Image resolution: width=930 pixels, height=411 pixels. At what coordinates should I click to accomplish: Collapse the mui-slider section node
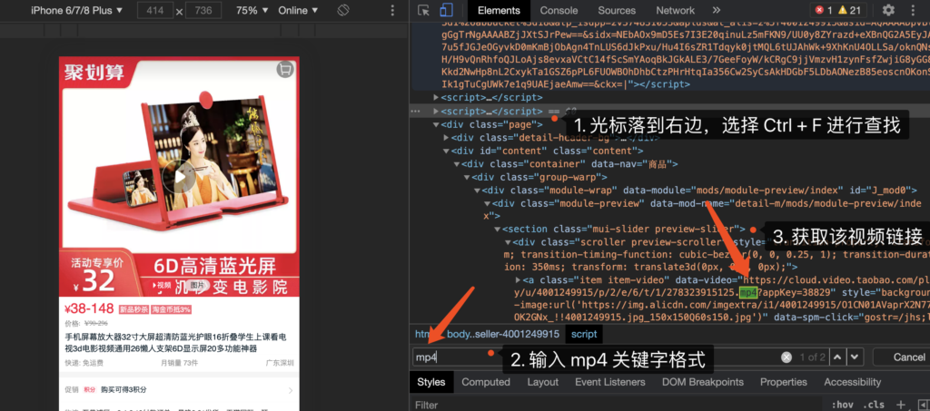click(x=497, y=229)
